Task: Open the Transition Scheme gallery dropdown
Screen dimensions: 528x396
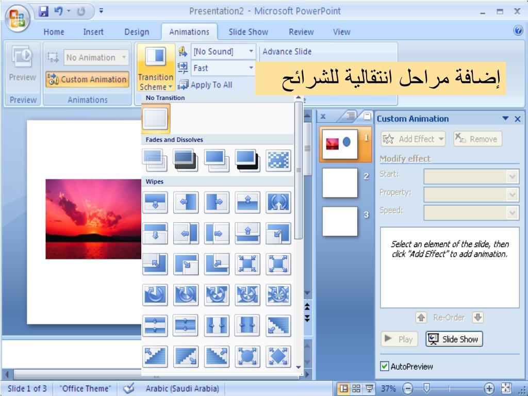Action: click(x=156, y=68)
